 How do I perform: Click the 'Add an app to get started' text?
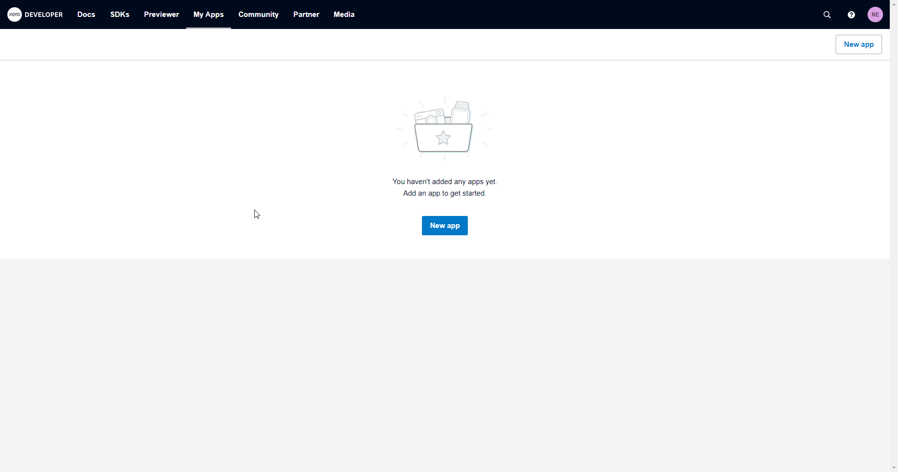pyautogui.click(x=444, y=193)
